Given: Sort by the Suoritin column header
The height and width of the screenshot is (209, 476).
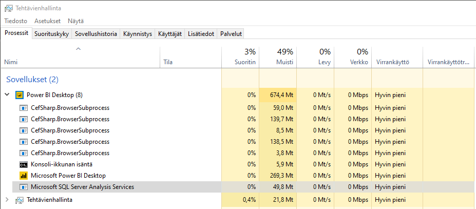Looking at the screenshot, I should pos(240,57).
